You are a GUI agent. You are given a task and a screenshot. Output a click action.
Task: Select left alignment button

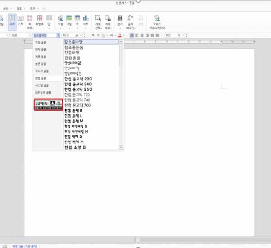point(137,35)
